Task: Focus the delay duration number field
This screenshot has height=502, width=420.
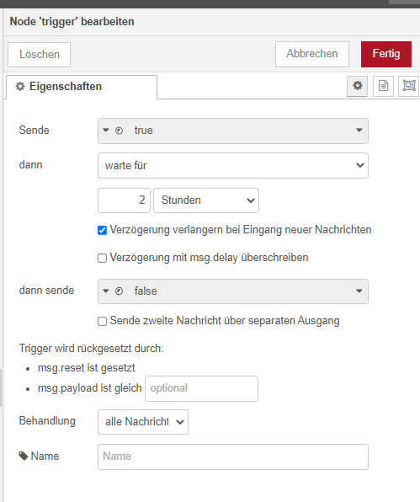Action: [x=124, y=200]
